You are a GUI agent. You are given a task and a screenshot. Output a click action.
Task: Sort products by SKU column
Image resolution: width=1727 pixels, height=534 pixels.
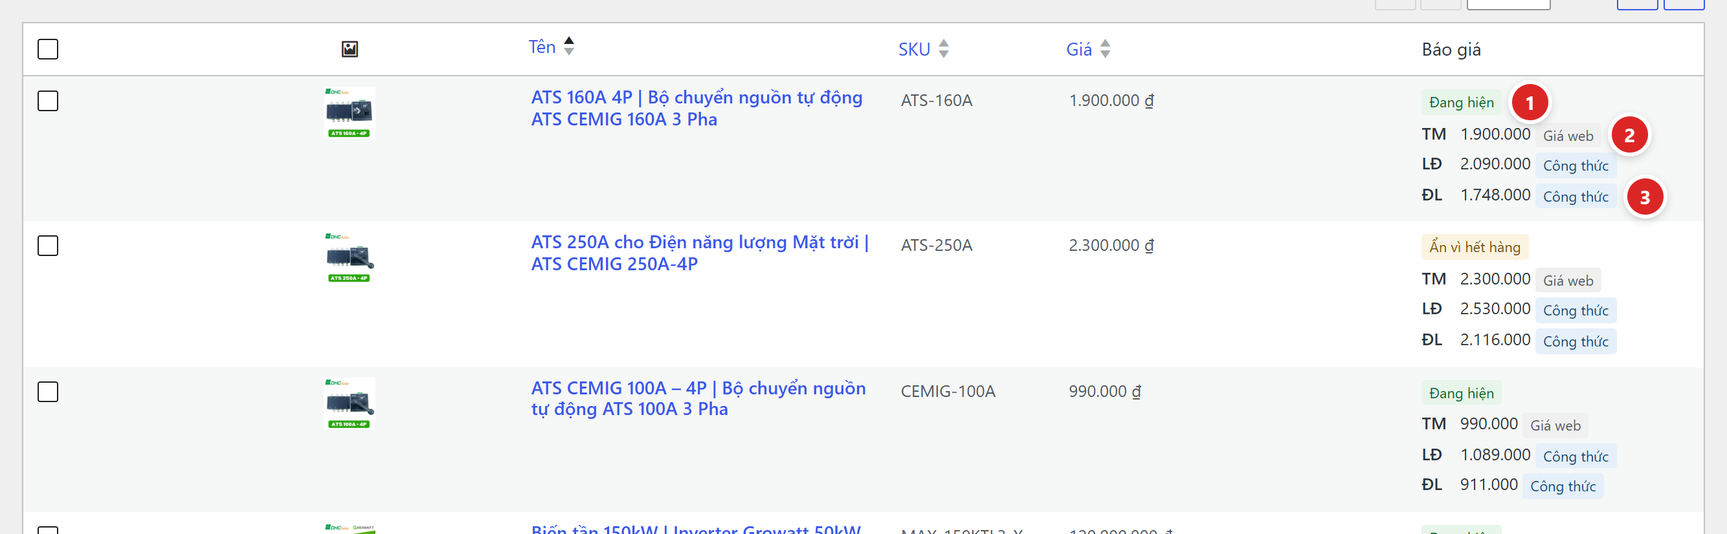coord(923,49)
